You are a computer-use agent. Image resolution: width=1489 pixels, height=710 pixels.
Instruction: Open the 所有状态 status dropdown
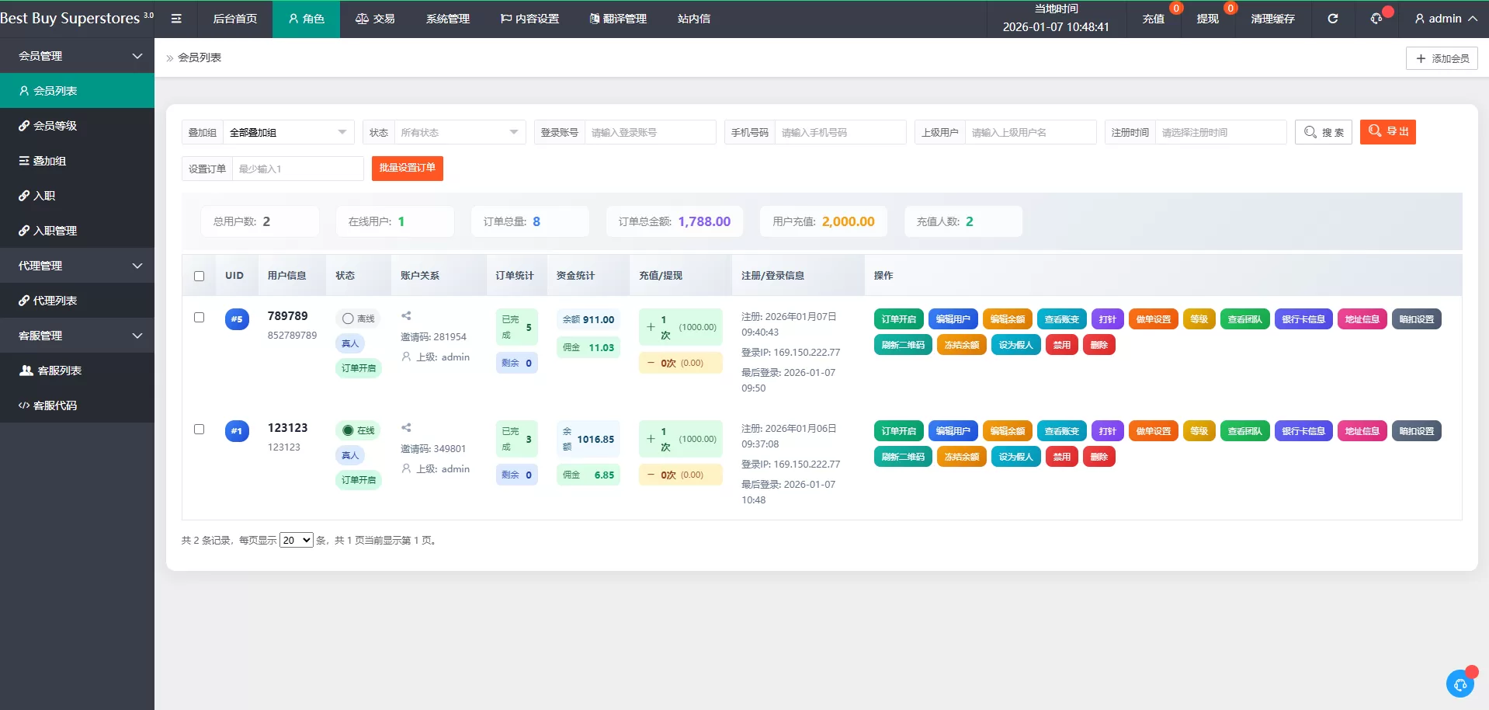458,132
